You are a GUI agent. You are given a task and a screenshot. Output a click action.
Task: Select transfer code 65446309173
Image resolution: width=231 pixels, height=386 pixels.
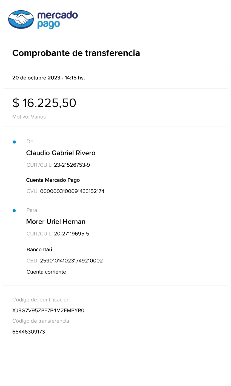(28, 332)
